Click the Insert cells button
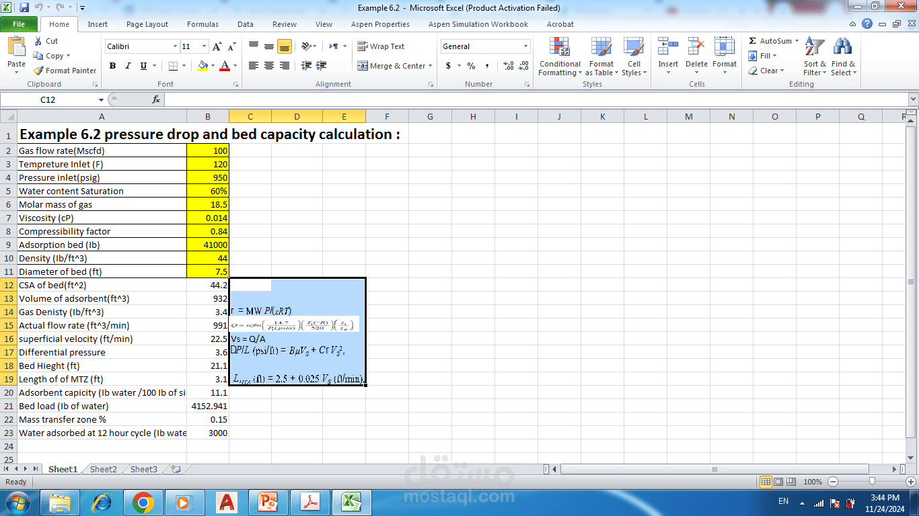 668,56
